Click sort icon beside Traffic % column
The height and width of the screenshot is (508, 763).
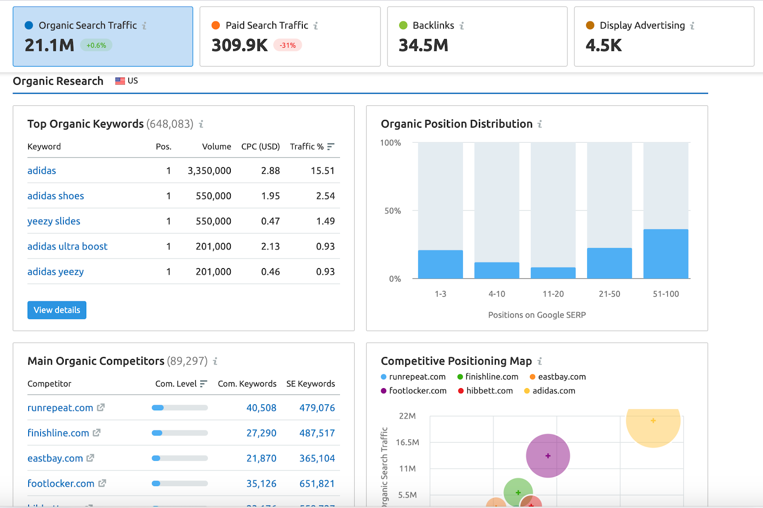tap(331, 147)
